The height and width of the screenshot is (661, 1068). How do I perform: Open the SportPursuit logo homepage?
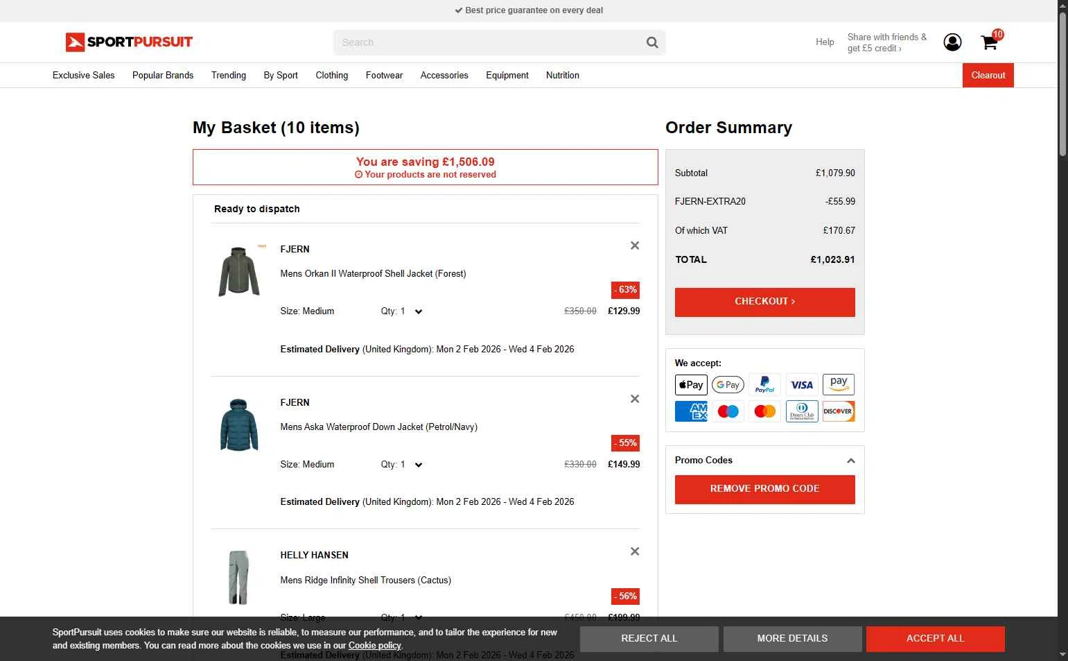pos(129,42)
